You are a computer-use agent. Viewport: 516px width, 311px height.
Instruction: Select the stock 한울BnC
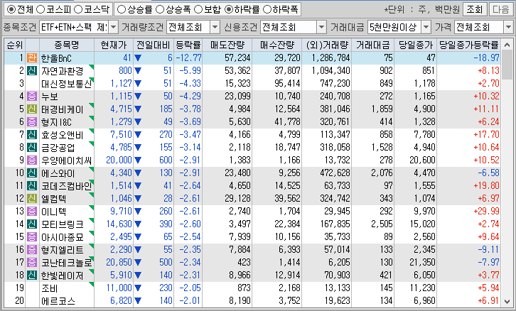[x=56, y=58]
